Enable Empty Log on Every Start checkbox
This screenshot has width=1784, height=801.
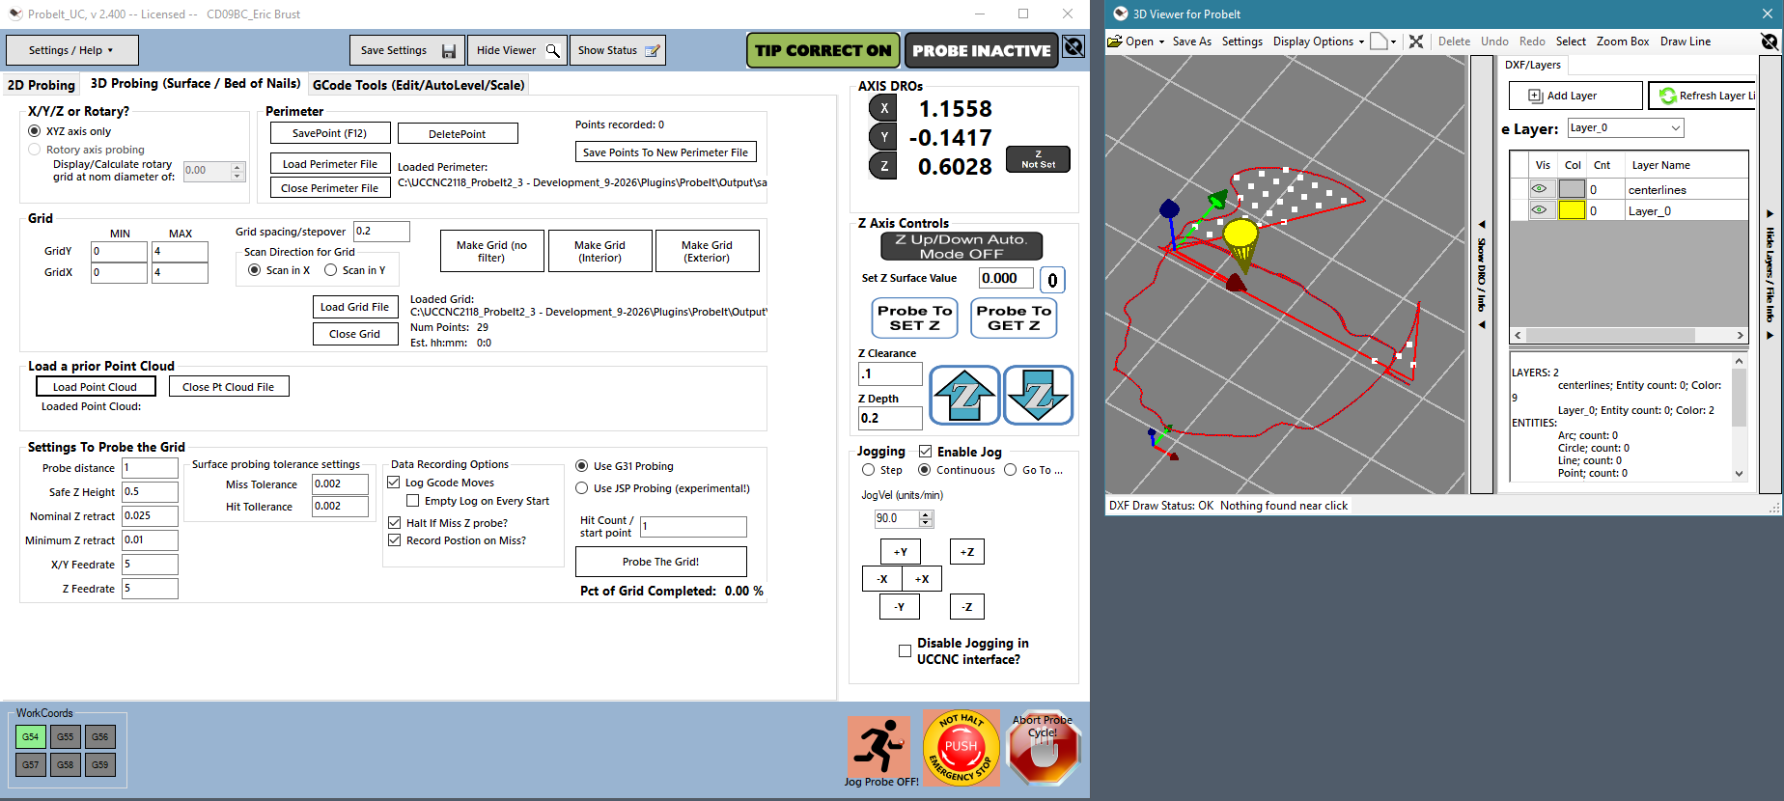coord(413,501)
